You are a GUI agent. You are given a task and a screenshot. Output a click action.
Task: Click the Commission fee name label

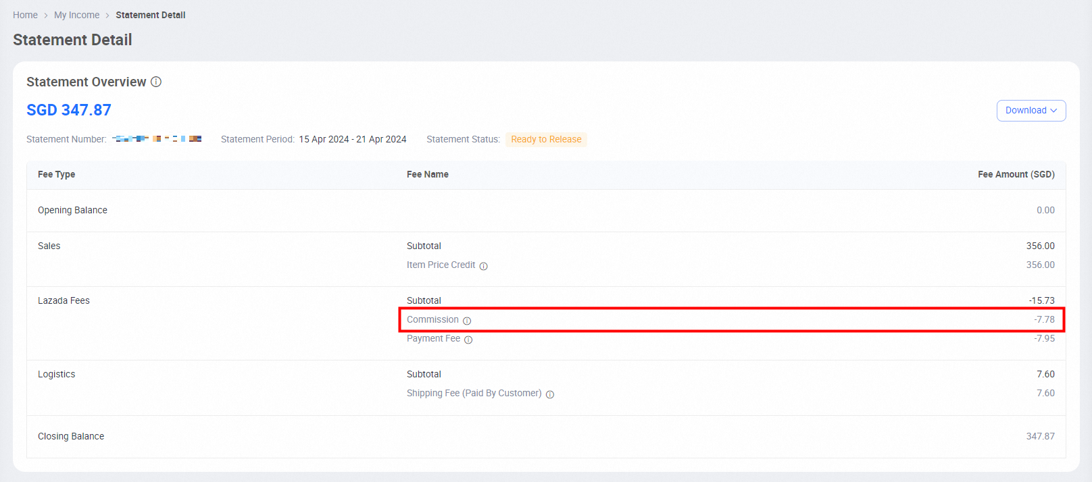(432, 319)
